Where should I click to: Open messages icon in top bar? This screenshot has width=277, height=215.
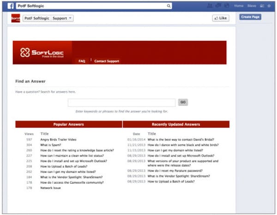[x=218, y=6]
